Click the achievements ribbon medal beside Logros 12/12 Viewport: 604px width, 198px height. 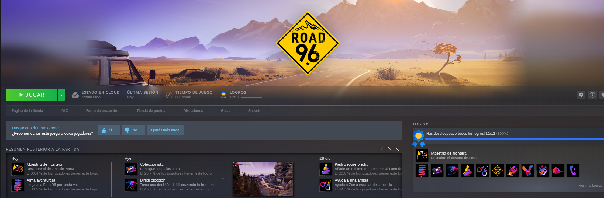click(x=223, y=95)
